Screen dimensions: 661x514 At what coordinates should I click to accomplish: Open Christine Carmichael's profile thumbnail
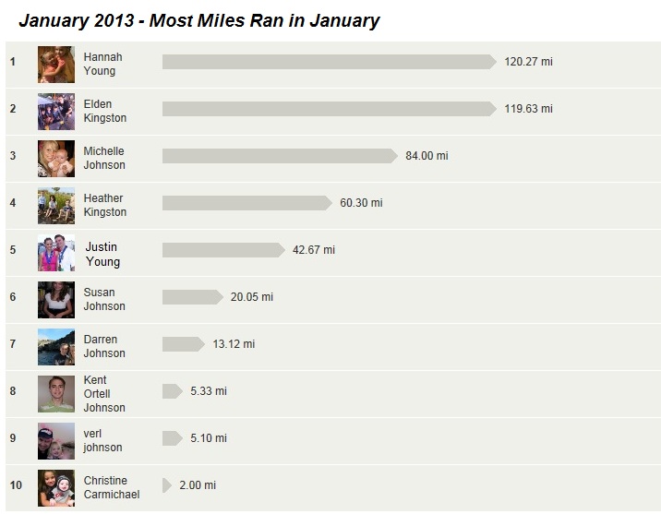tap(56, 488)
